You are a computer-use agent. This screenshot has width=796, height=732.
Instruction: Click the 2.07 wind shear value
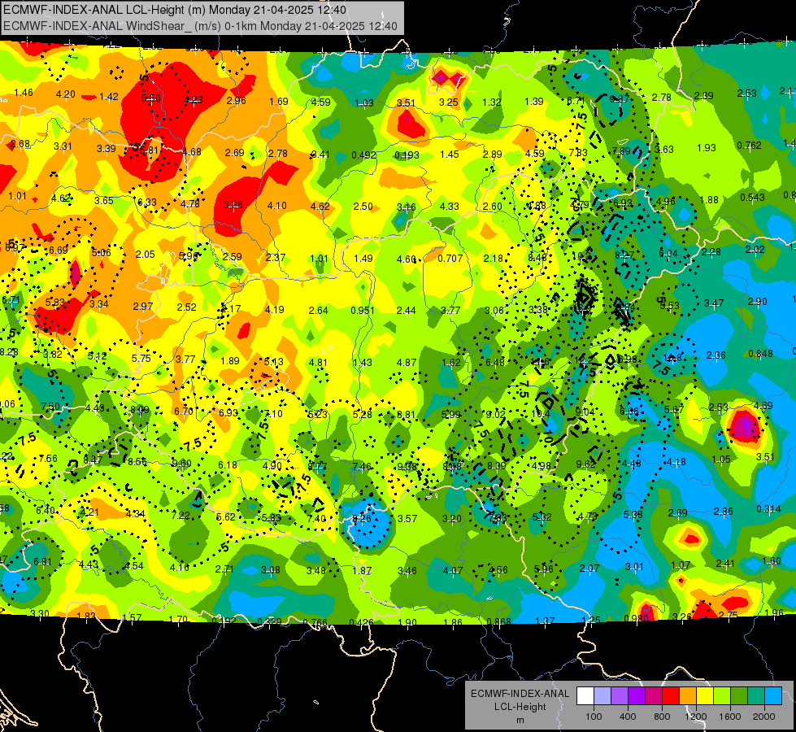click(589, 569)
